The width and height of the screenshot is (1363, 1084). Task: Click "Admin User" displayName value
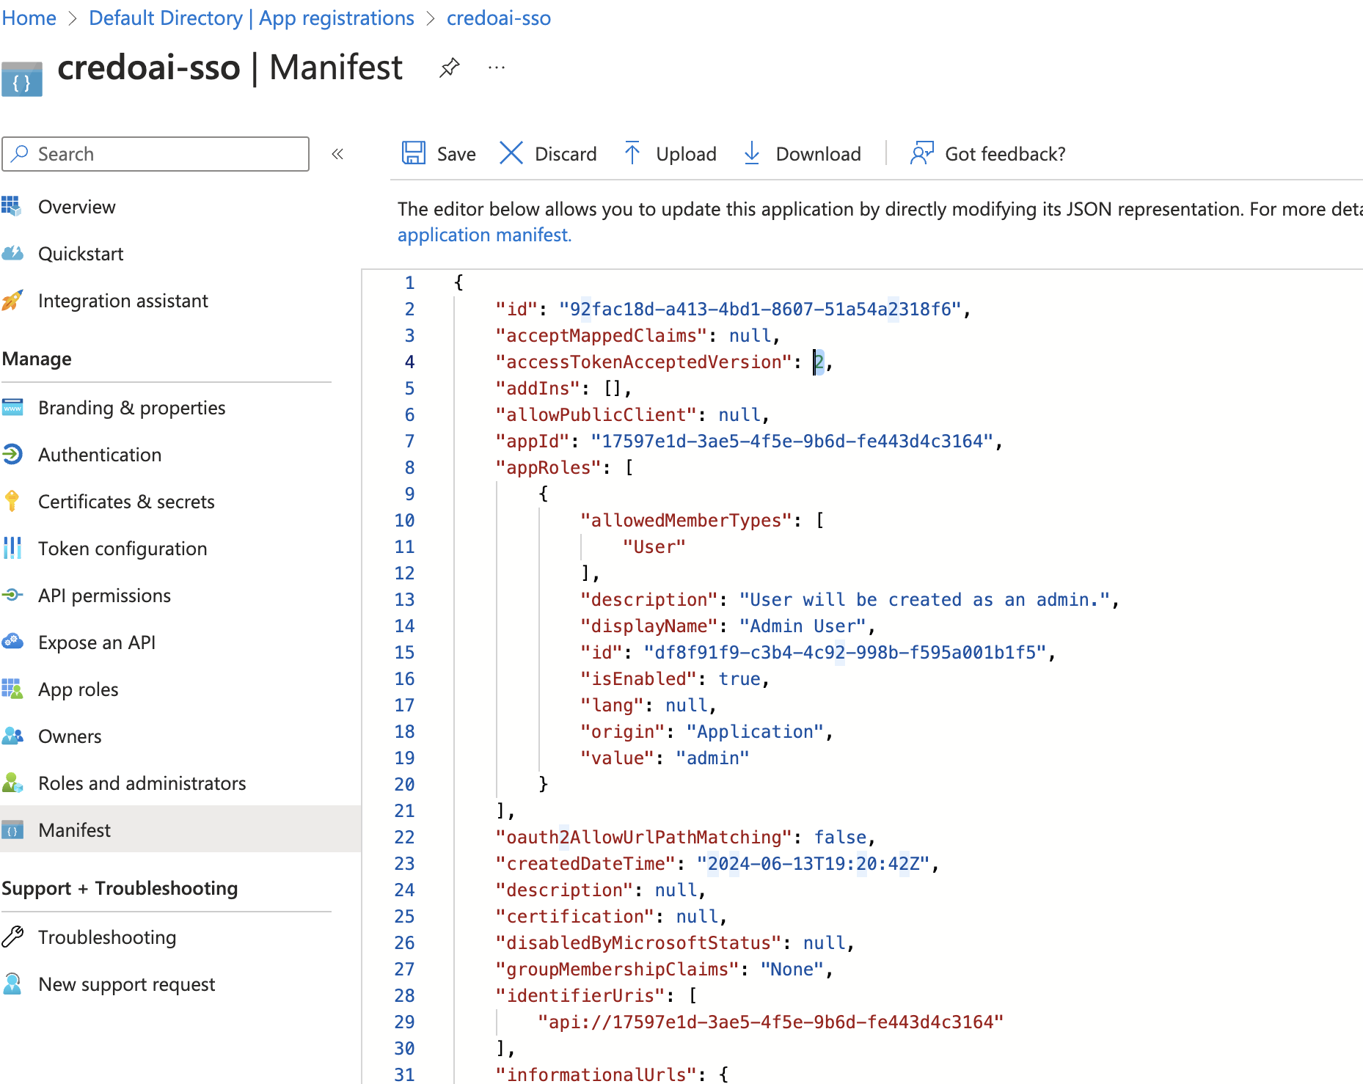[803, 626]
